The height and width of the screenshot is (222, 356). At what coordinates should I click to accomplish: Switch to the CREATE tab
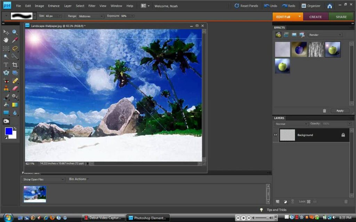coord(316,17)
